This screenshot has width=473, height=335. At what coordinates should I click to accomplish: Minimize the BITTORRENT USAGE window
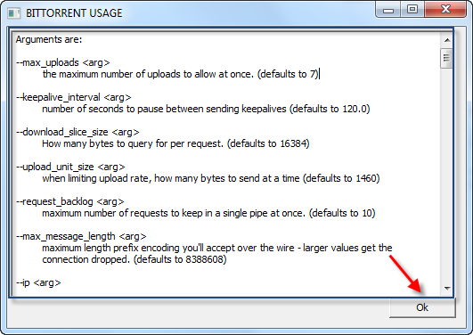tap(388, 11)
